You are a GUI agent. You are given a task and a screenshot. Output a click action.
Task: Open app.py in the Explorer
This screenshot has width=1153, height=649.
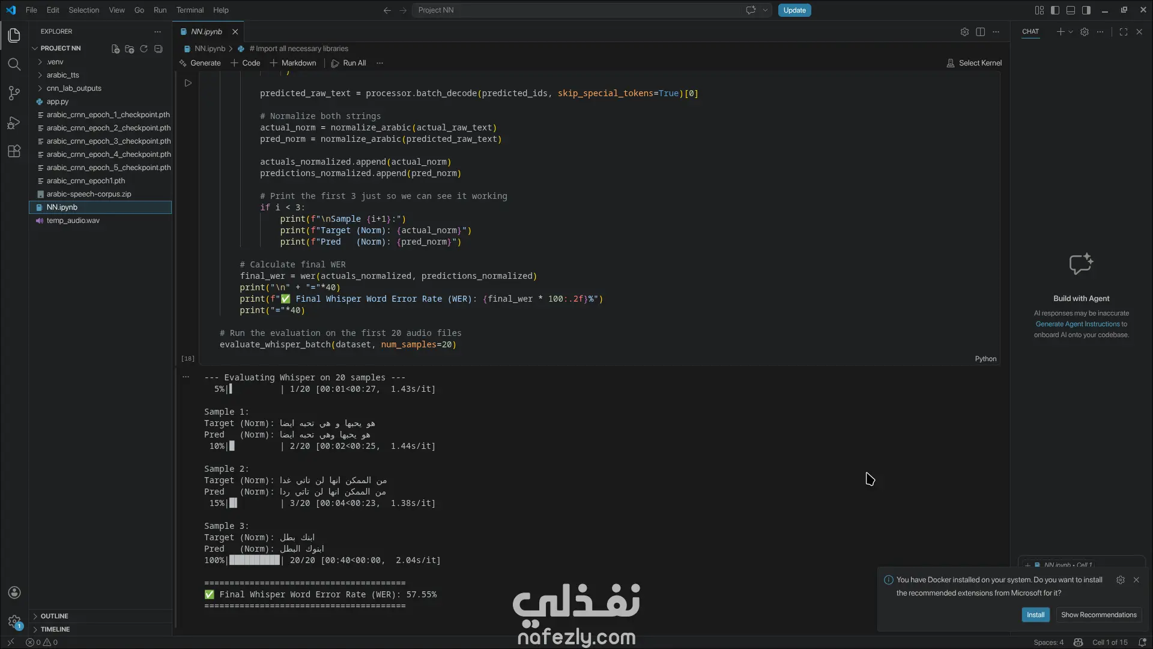(100, 102)
